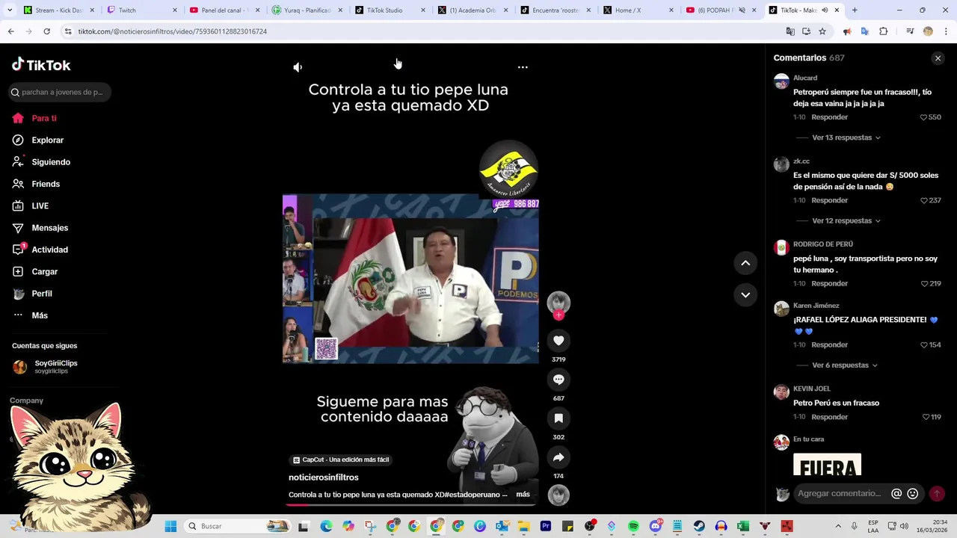
Task: Reply to KEVIN JOEL's comment
Action: 829,417
